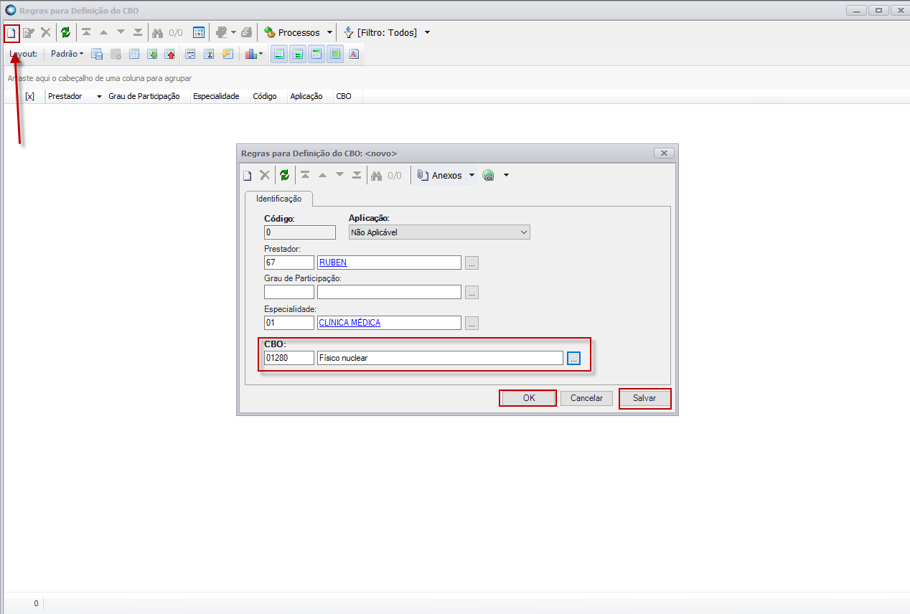
Task: Click the Especialidade lookup ellipsis button
Action: (472, 323)
